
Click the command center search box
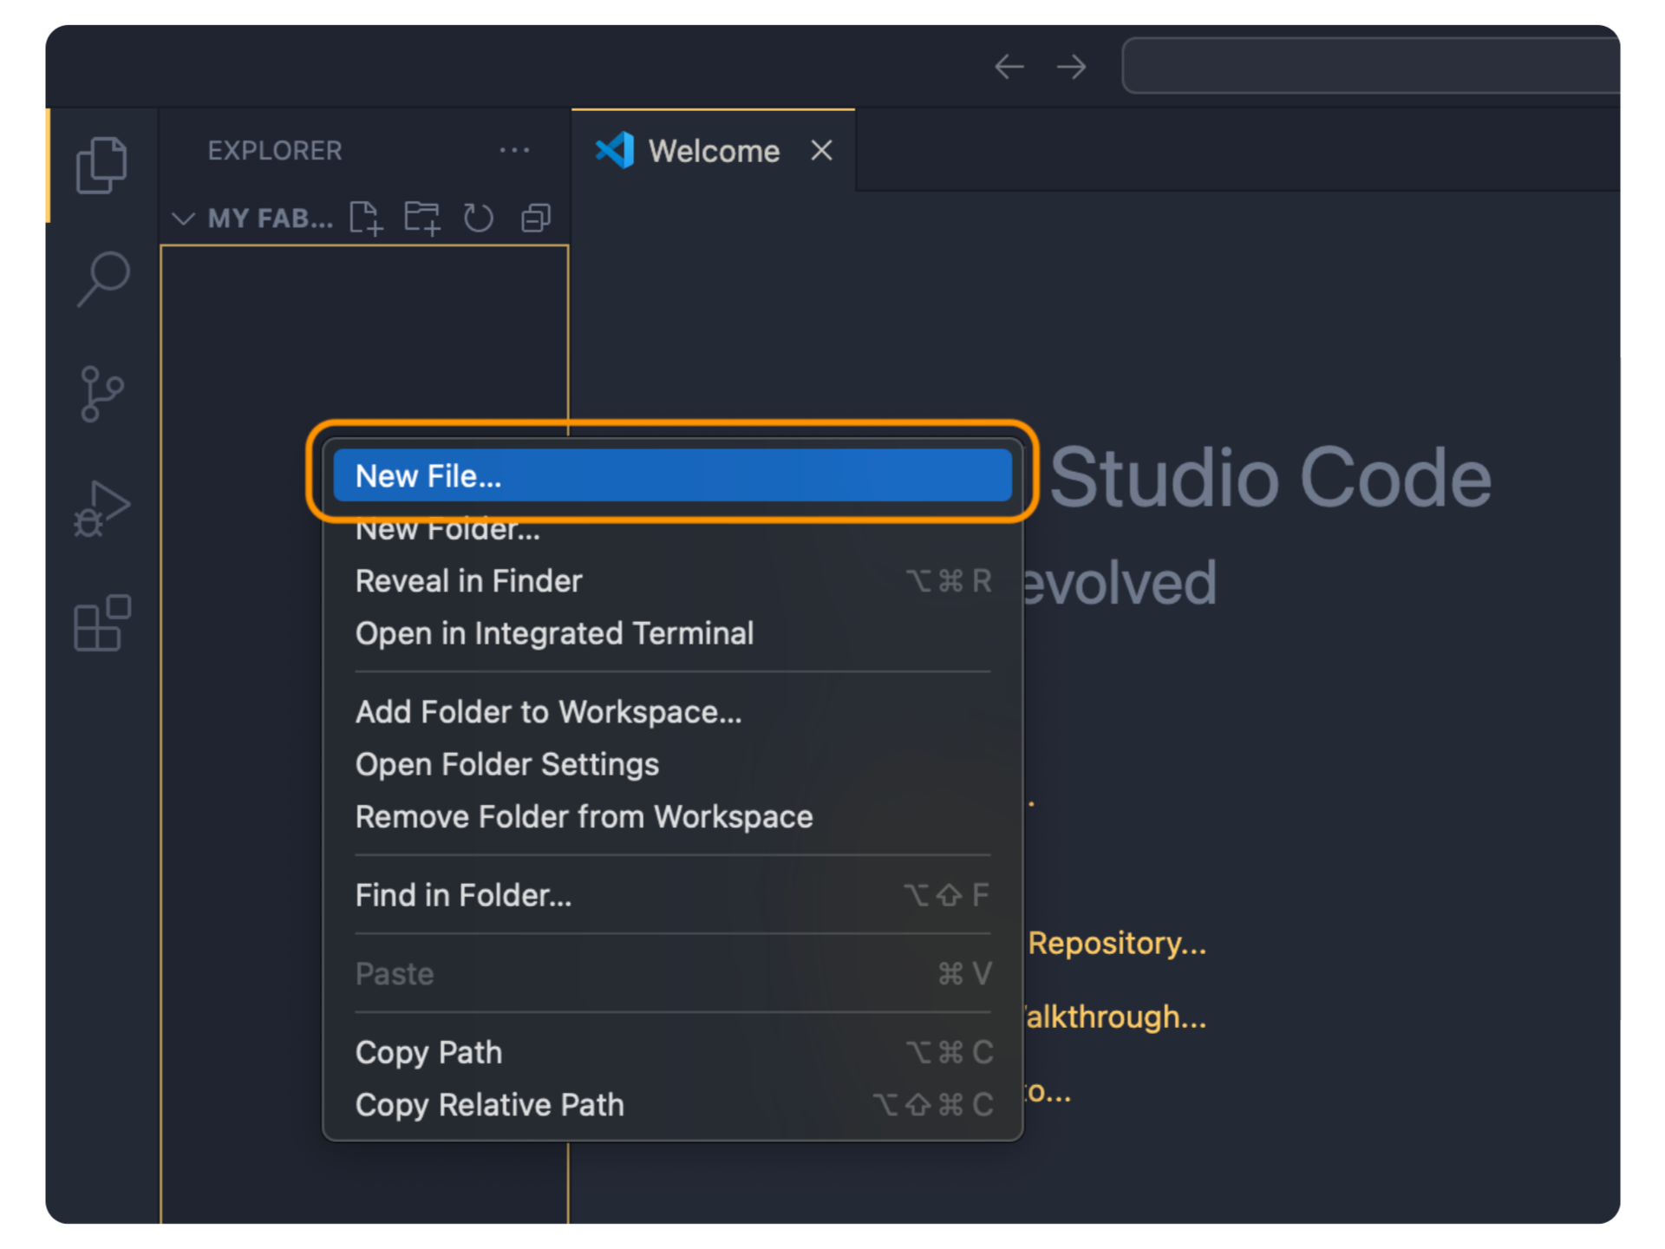1370,66
